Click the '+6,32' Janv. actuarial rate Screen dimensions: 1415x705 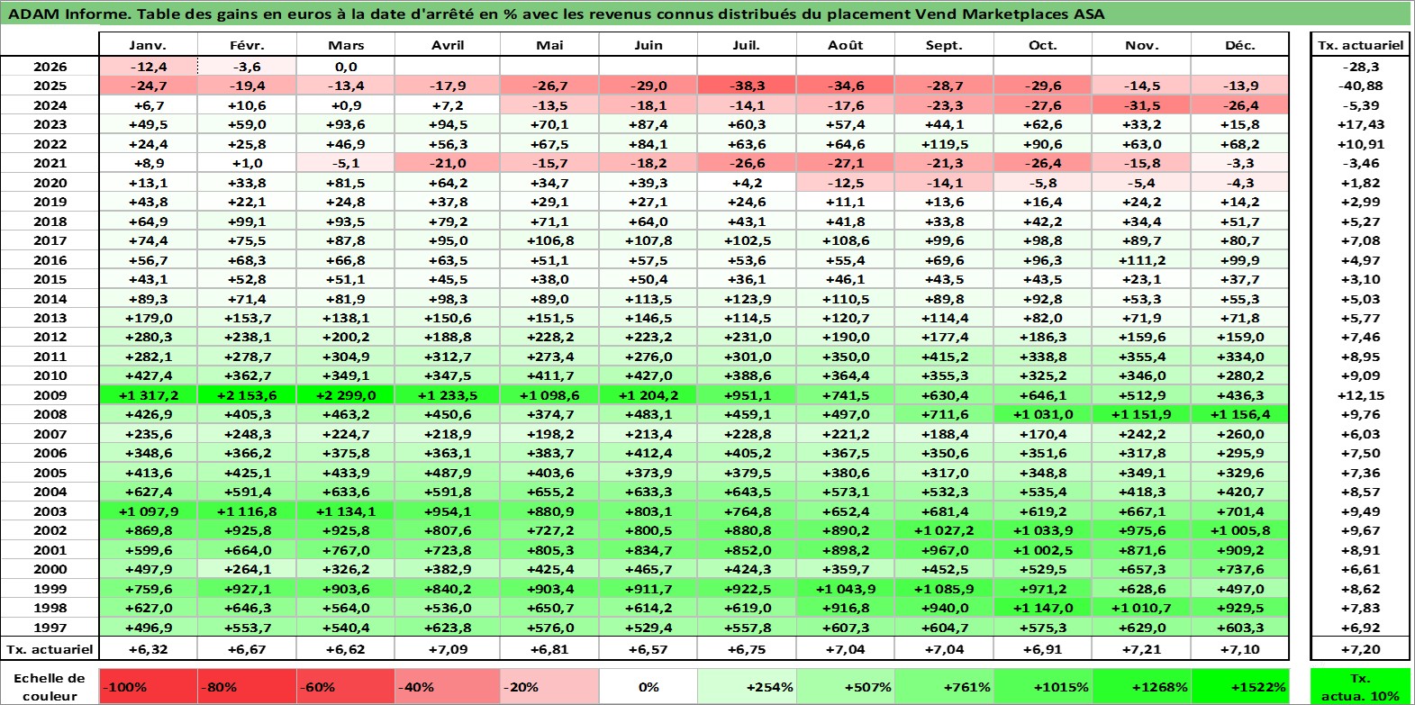click(148, 649)
